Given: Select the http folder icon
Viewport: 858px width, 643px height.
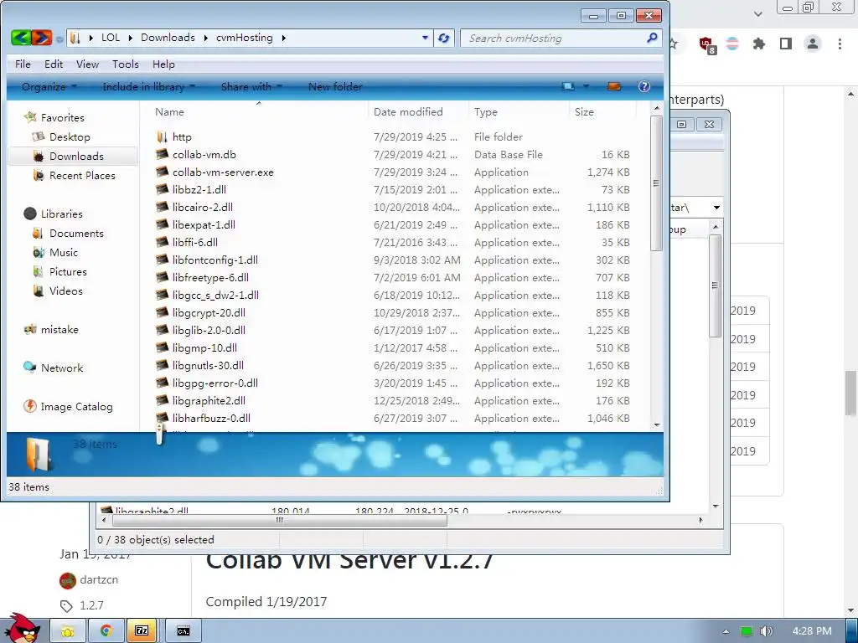Looking at the screenshot, I should [x=162, y=136].
